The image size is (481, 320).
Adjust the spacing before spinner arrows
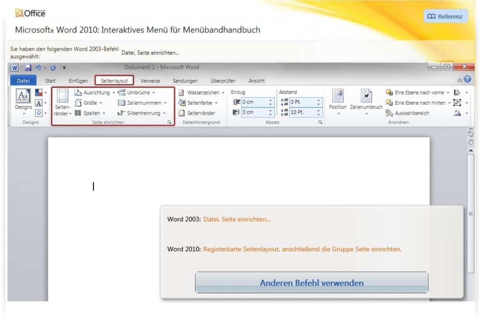coord(318,102)
